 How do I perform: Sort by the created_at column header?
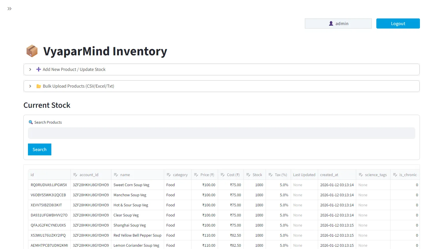(x=337, y=175)
